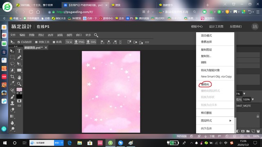The height and width of the screenshot is (147, 262).
Task: Toggle the 变换工具 transform controls checkbox
Action: pyautogui.click(x=36, y=42)
